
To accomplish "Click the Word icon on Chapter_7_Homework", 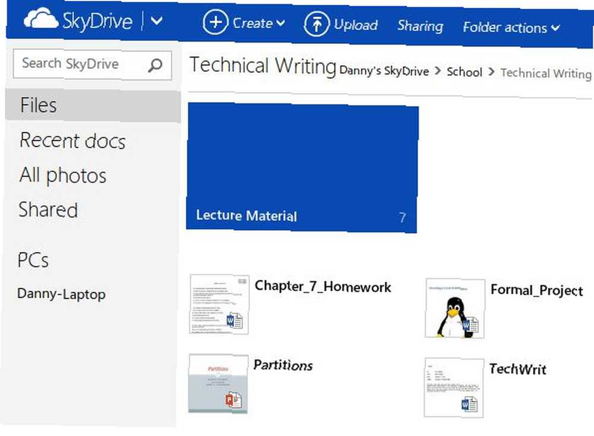I will (x=235, y=321).
